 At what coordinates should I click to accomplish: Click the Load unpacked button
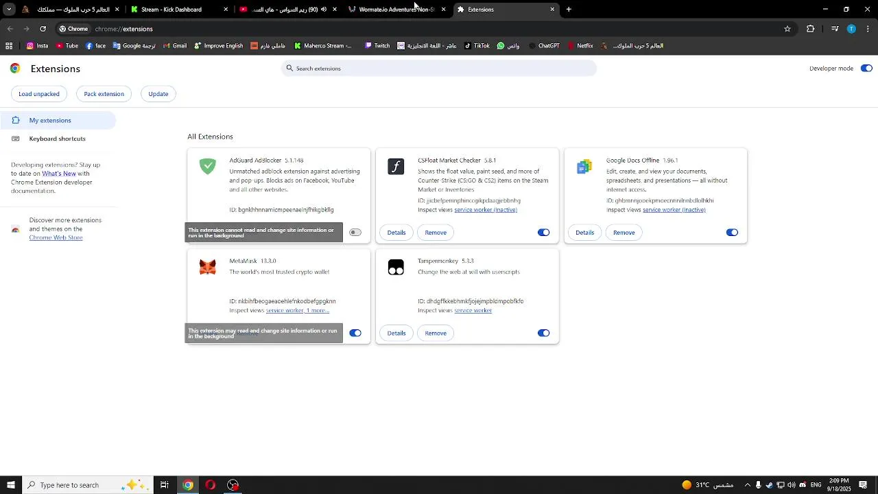tap(39, 94)
